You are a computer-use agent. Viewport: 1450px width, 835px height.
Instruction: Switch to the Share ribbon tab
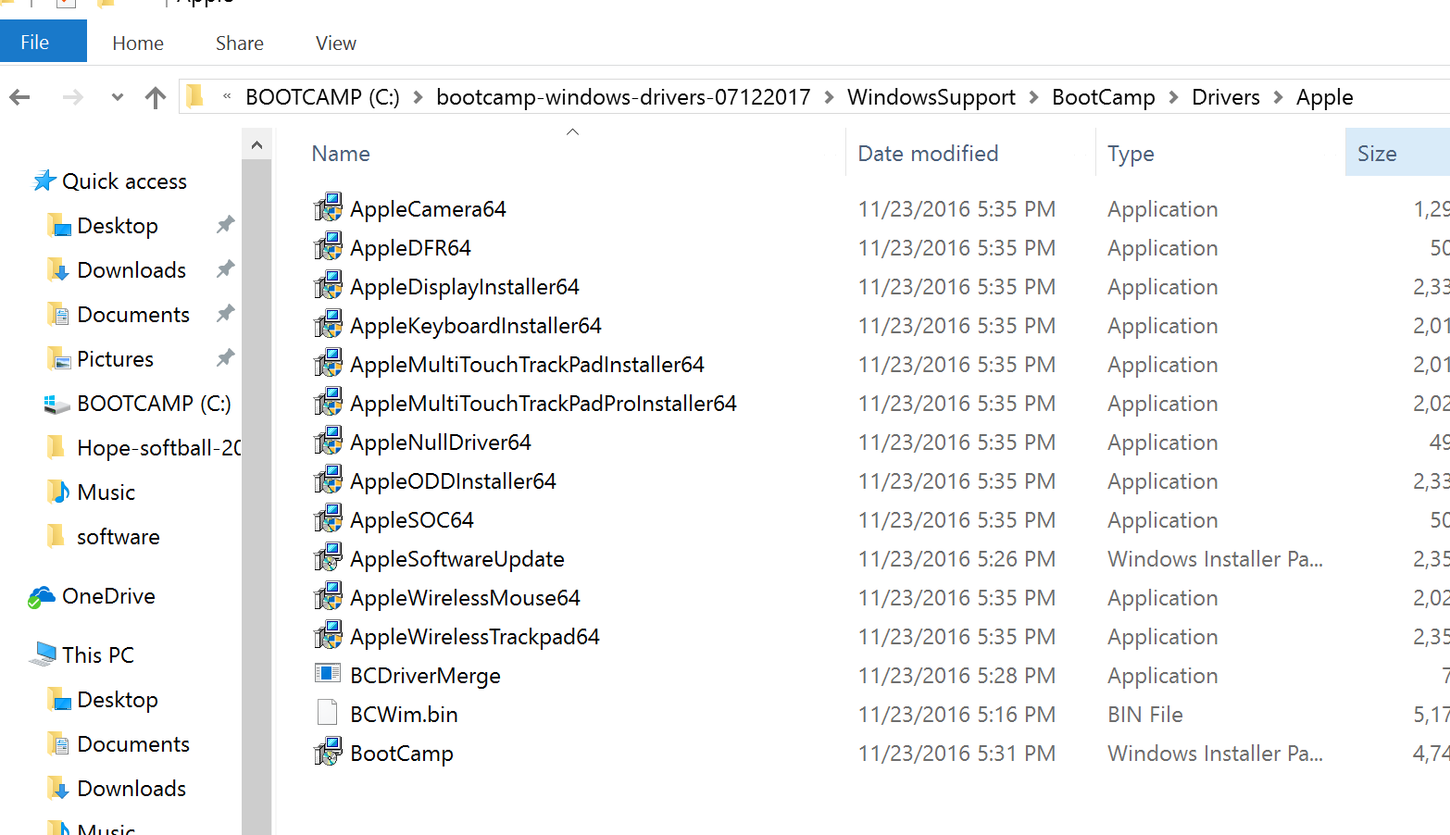tap(240, 44)
